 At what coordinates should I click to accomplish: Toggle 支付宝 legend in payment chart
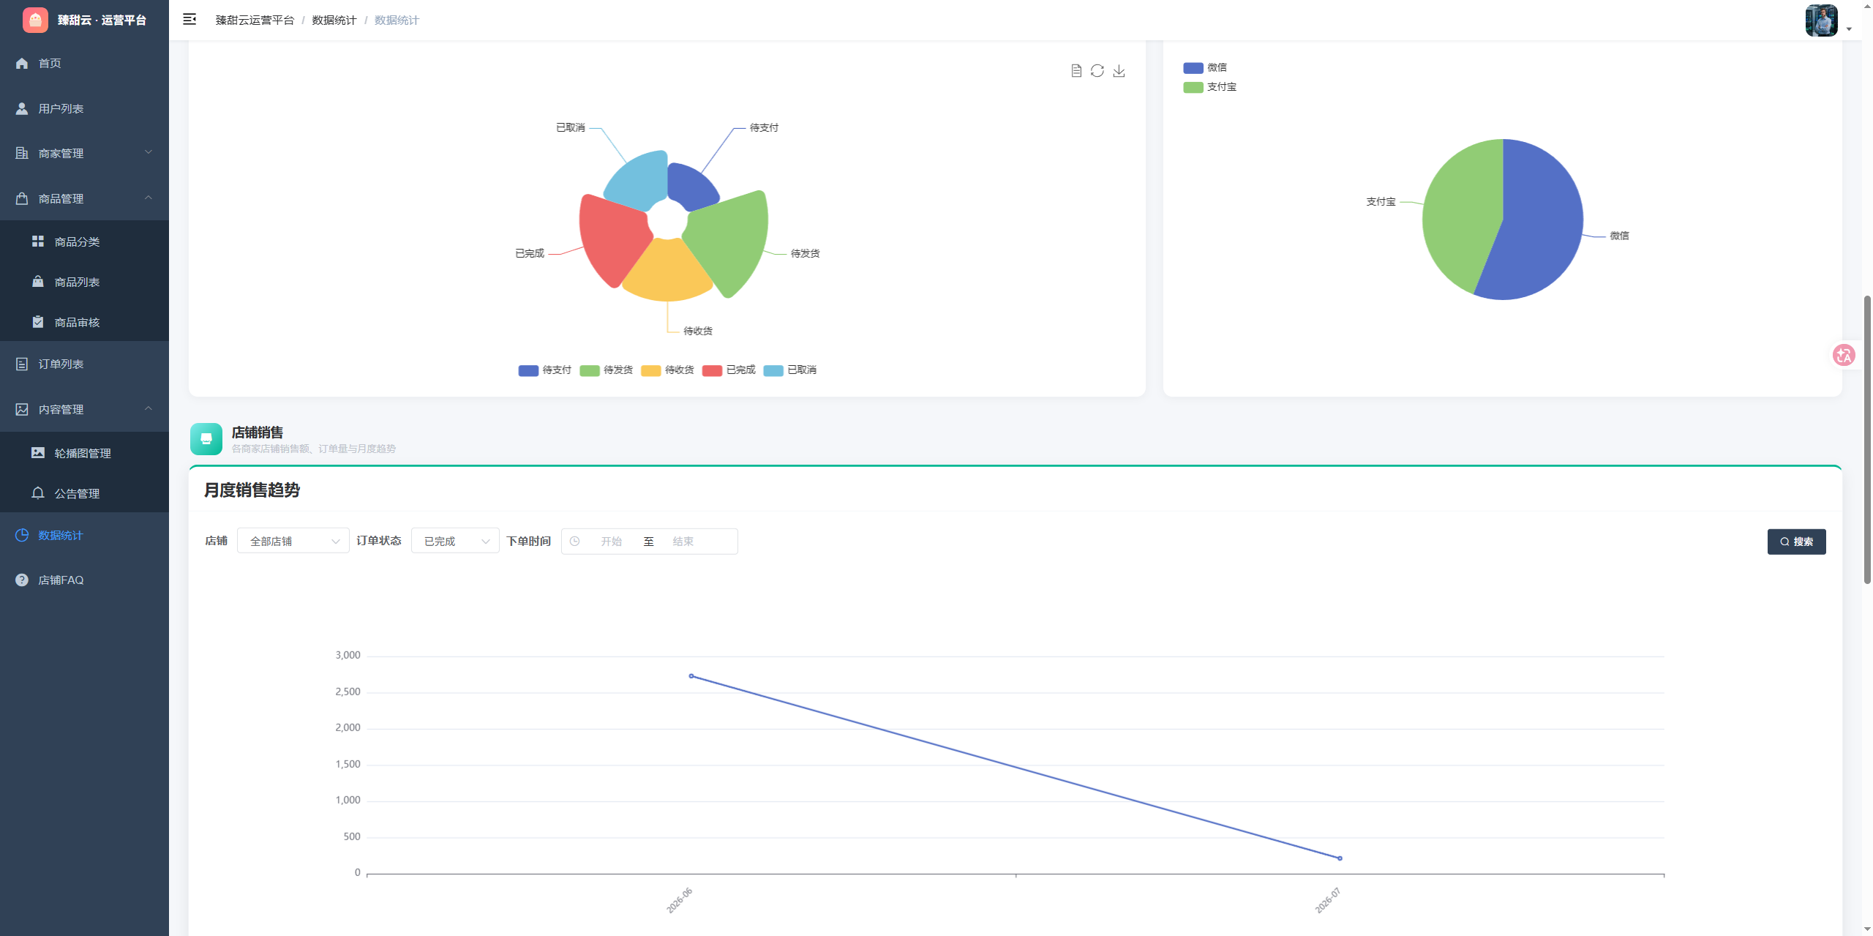(1210, 87)
